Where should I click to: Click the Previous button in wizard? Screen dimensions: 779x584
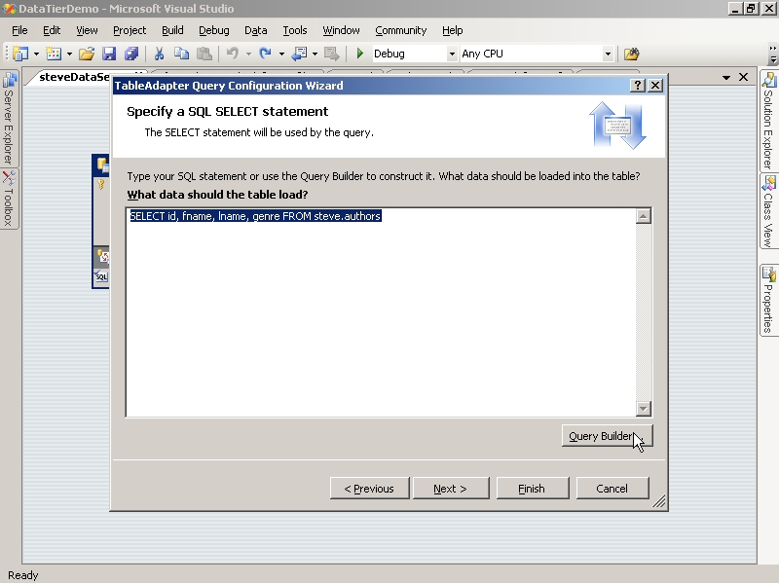[369, 489]
